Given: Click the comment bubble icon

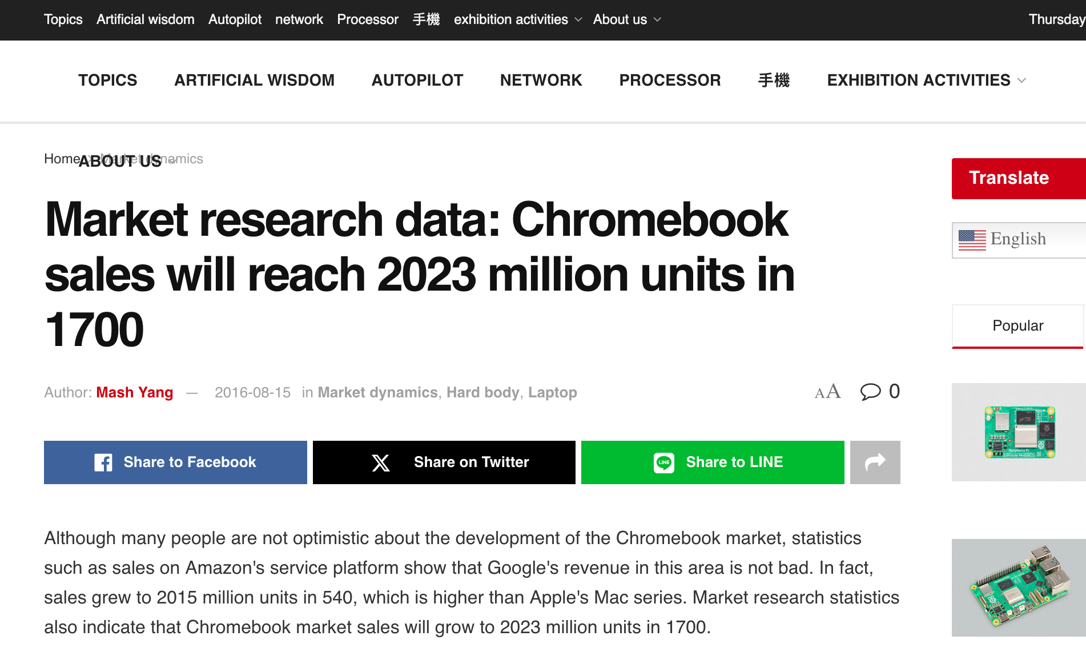Looking at the screenshot, I should pyautogui.click(x=871, y=392).
